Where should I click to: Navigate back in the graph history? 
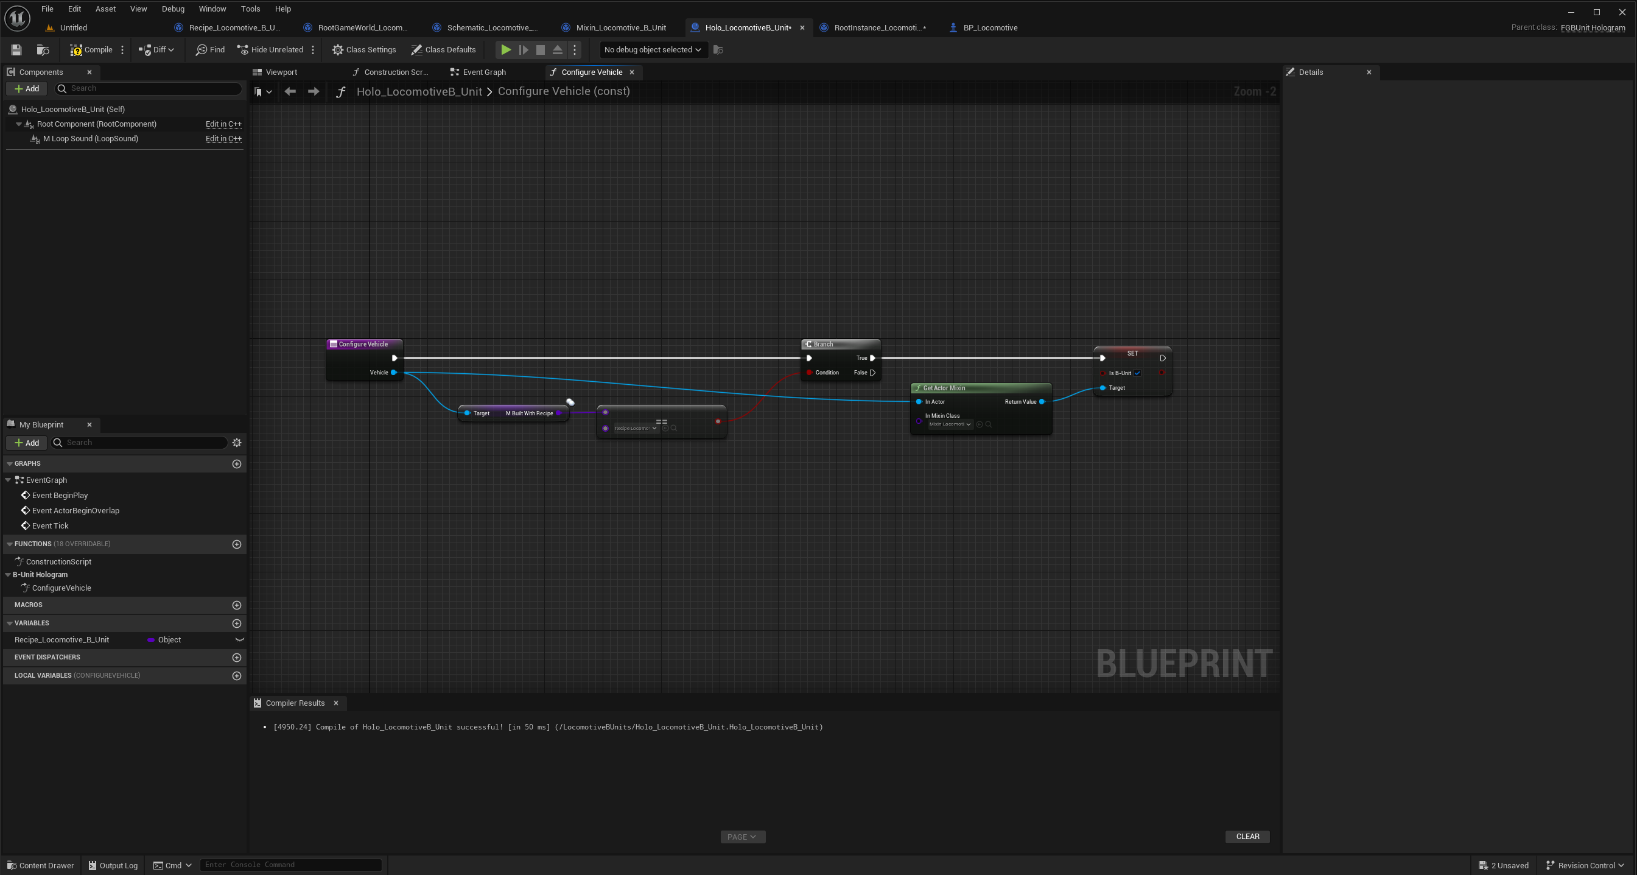[x=290, y=91]
